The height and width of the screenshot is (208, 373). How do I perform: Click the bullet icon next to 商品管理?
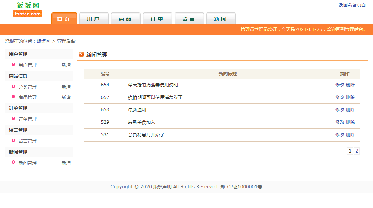[14, 97]
